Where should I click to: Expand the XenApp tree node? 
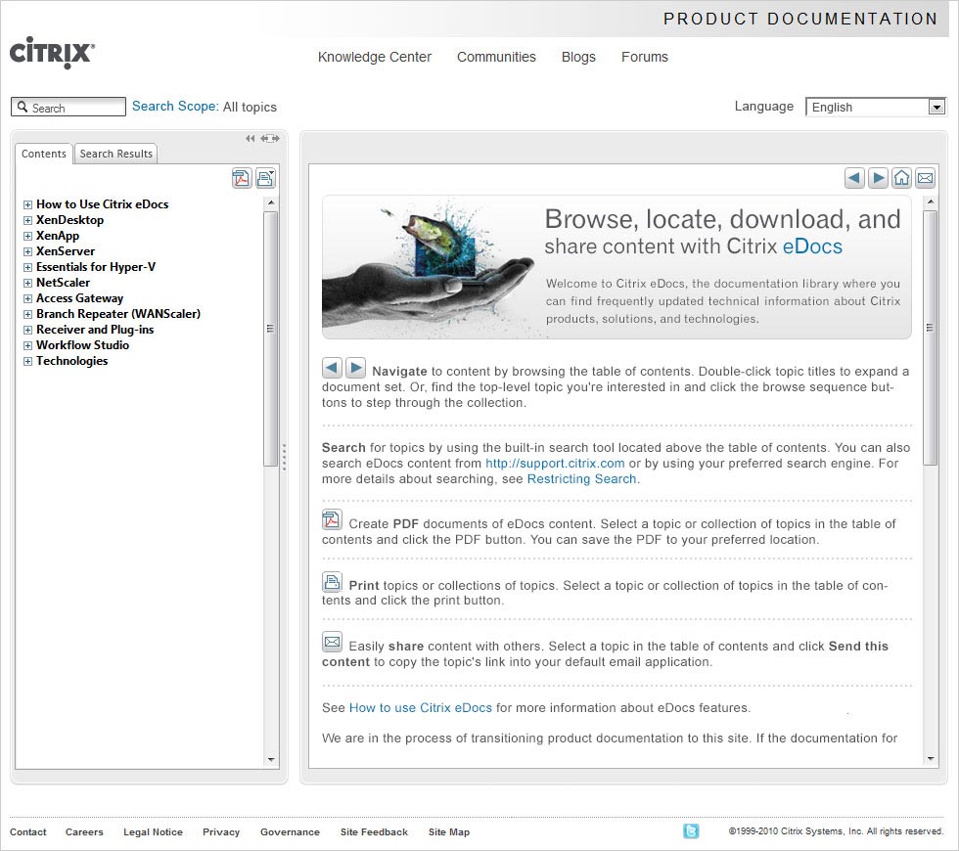tap(27, 236)
